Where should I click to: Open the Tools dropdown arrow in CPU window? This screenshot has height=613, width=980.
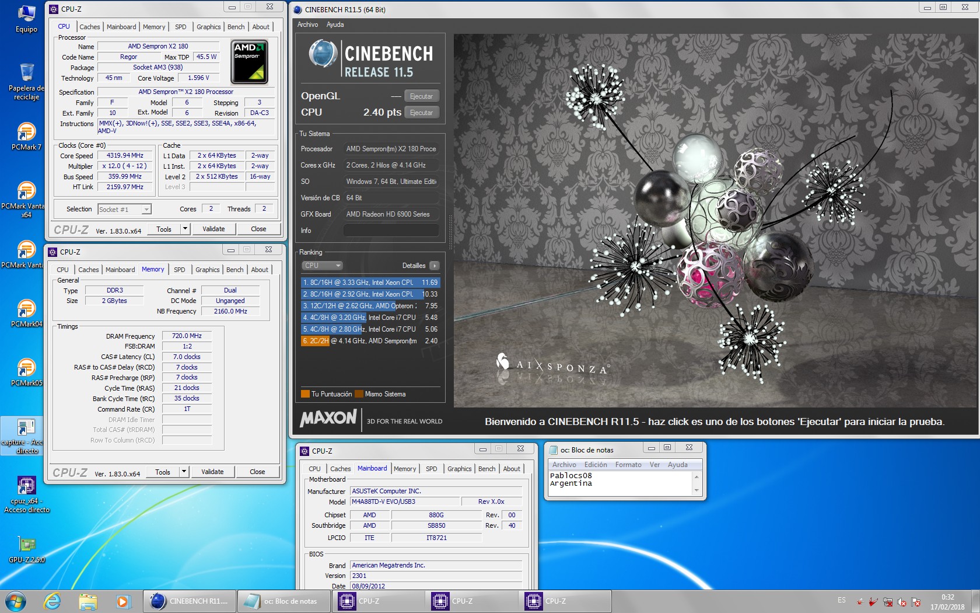185,229
